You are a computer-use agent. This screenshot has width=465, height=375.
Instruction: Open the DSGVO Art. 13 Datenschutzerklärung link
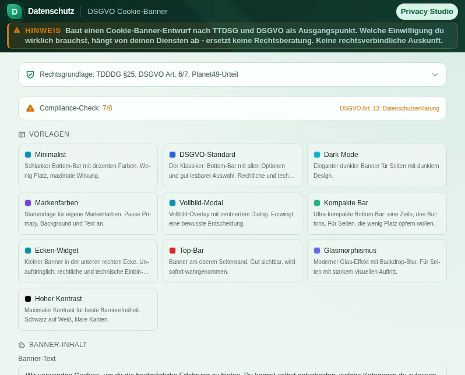(x=389, y=108)
